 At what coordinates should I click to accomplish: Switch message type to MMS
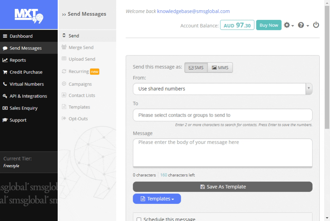(220, 68)
